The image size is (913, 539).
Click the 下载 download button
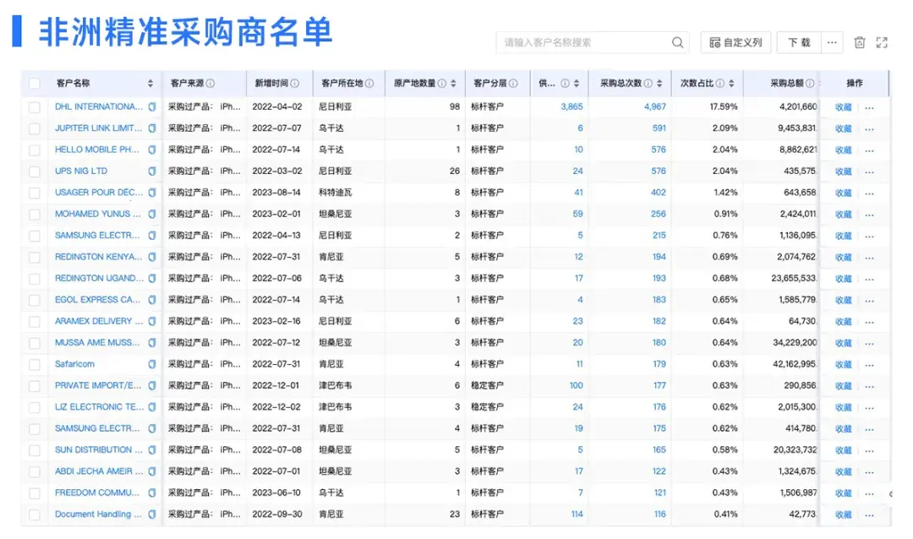click(799, 42)
